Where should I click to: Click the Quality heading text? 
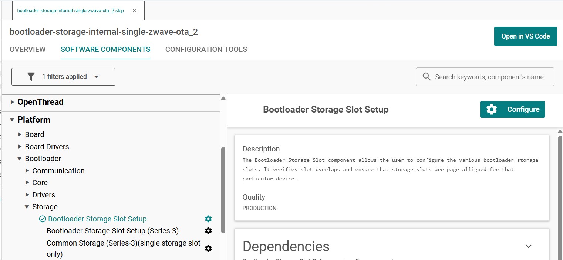tap(254, 197)
